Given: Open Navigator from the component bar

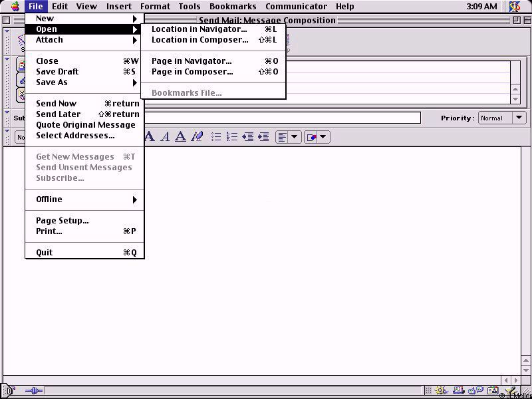Looking at the screenshot, I should click(x=440, y=391).
